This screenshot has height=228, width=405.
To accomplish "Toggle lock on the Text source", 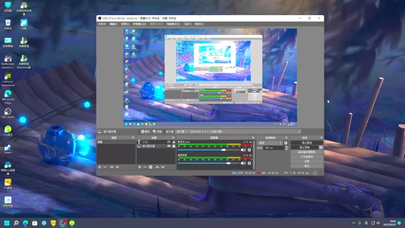I will point(174,142).
